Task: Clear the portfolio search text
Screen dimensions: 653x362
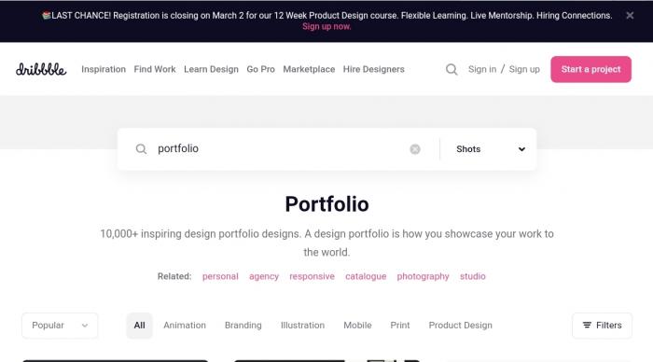Action: [x=415, y=149]
